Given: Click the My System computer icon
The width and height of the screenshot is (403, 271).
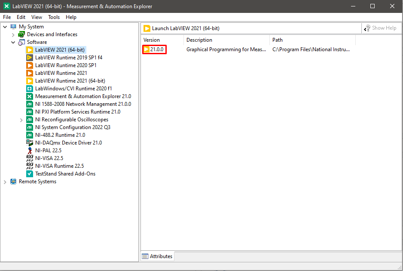Looking at the screenshot, I should [13, 27].
